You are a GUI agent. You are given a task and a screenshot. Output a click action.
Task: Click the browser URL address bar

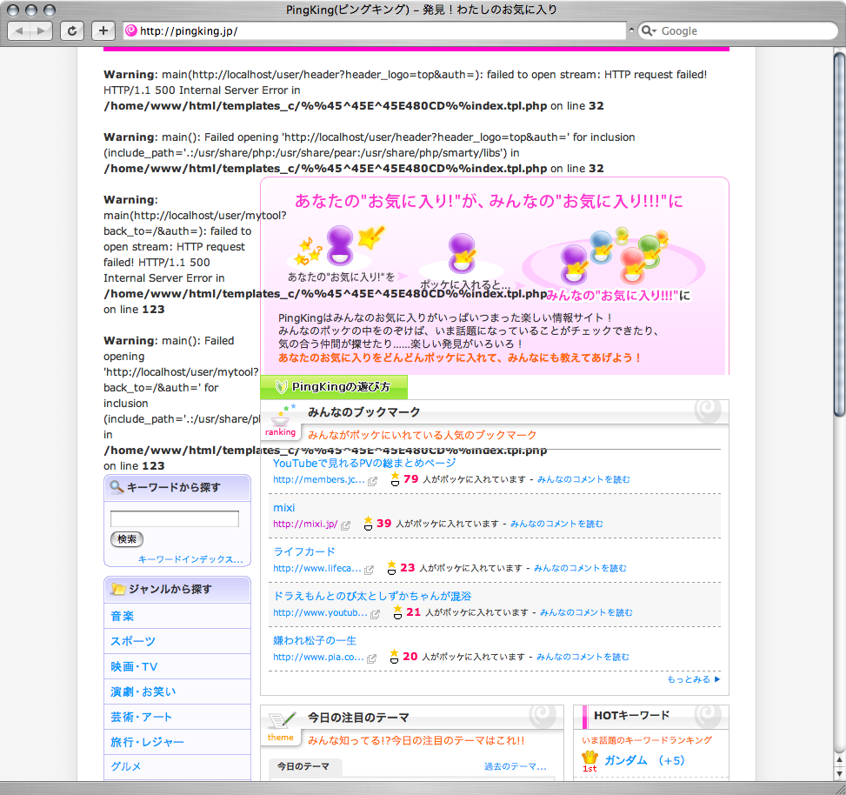pos(374,30)
